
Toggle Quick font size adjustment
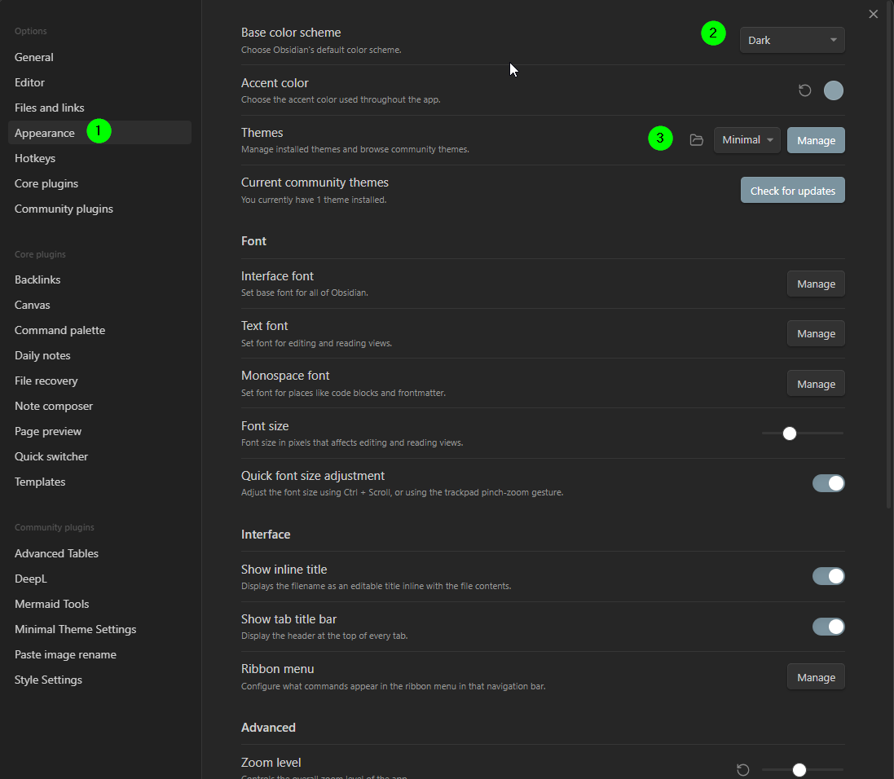829,483
